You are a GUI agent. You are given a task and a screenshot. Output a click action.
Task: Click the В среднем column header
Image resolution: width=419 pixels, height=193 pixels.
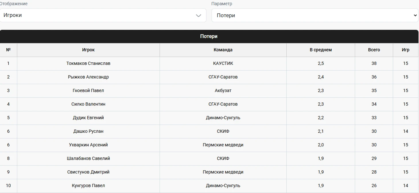(x=321, y=50)
